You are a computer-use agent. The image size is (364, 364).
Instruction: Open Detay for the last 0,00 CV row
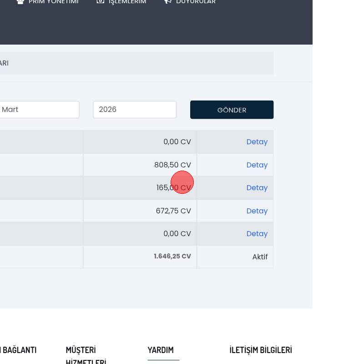click(257, 234)
